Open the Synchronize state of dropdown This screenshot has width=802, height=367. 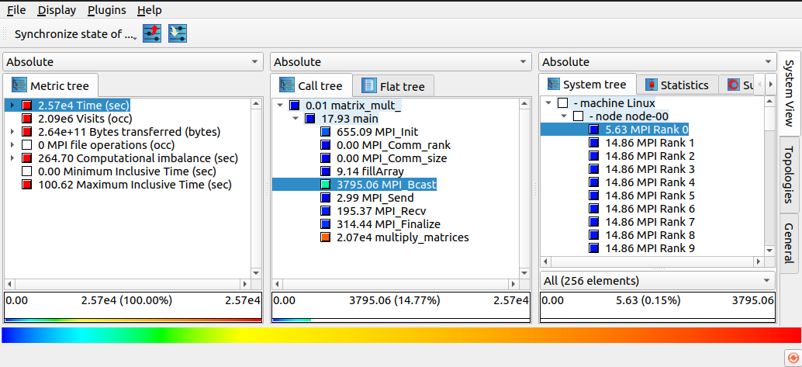tap(74, 34)
